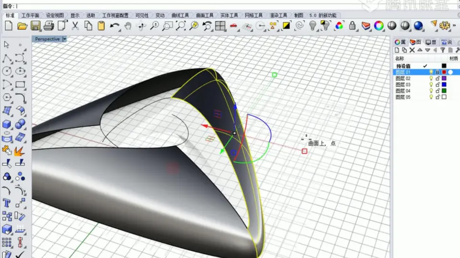Open the layer filter funnel
460x258 pixels.
443,50
